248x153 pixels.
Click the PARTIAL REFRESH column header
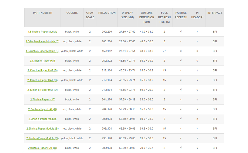(x=181, y=15)
